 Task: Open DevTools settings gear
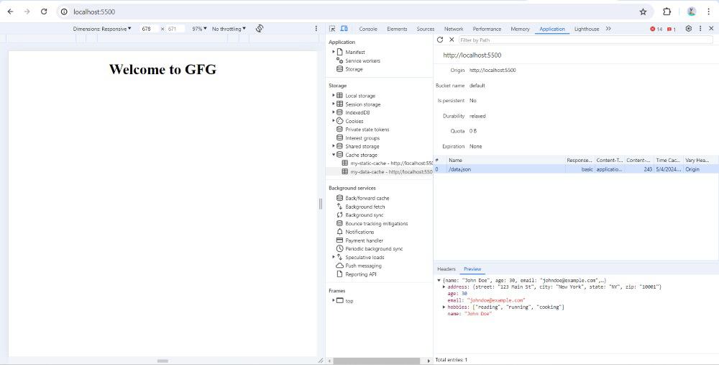pyautogui.click(x=688, y=29)
